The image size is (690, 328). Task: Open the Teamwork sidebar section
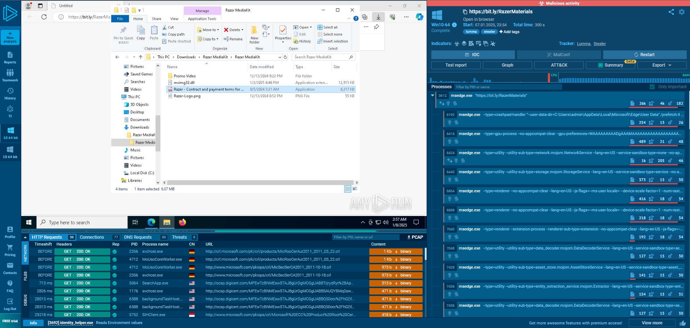click(x=10, y=76)
